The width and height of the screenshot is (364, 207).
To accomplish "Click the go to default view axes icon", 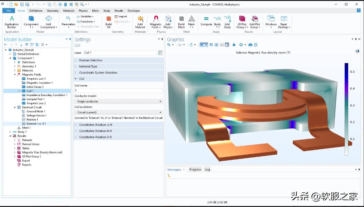I will pyautogui.click(x=180, y=45).
